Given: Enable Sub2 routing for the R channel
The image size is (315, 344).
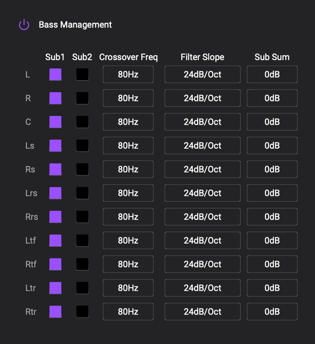Looking at the screenshot, I should [82, 98].
